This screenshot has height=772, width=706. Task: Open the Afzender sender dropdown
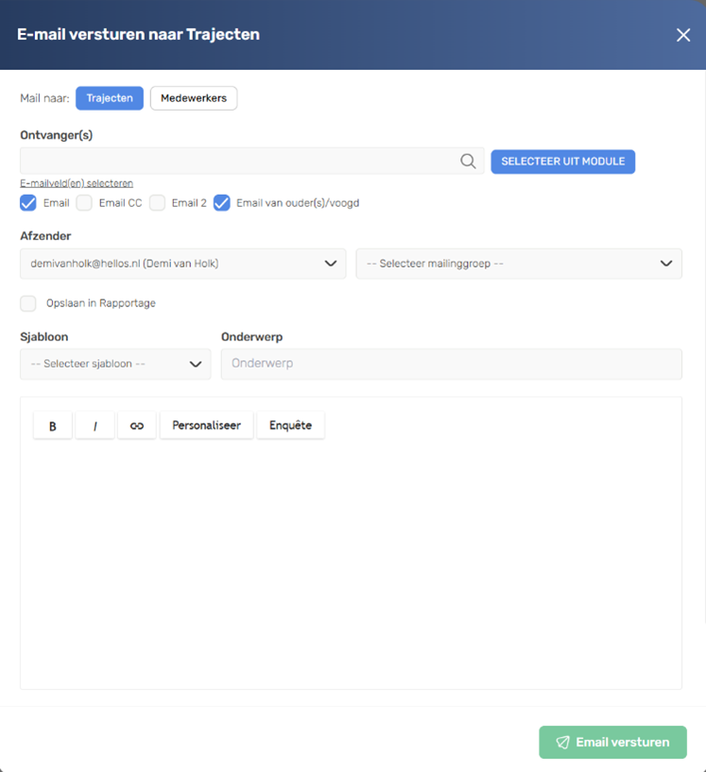(x=182, y=264)
